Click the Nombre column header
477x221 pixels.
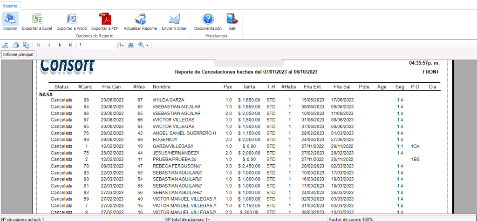[162, 87]
